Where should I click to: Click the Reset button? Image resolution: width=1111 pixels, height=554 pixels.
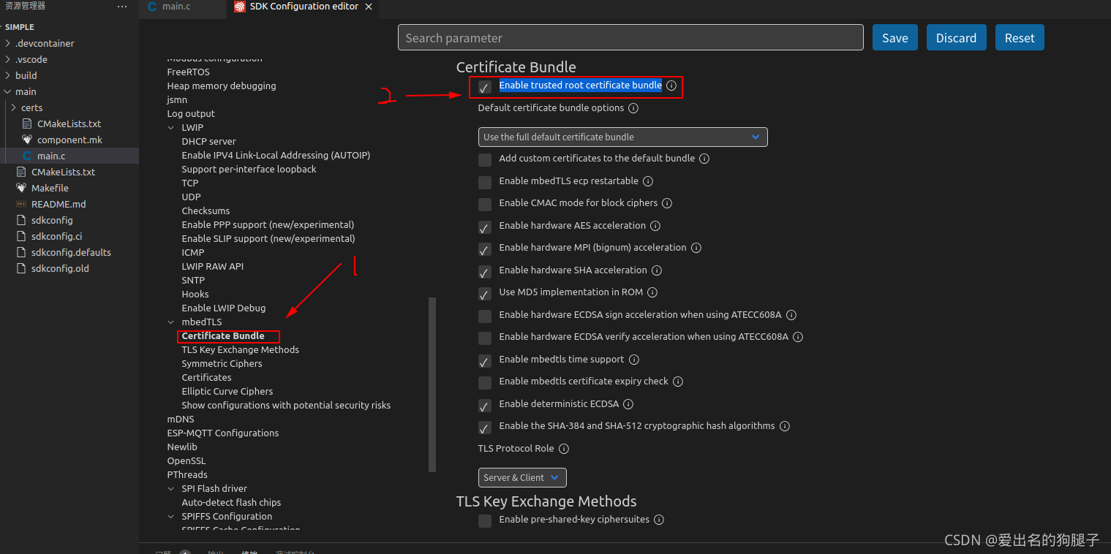pos(1019,37)
